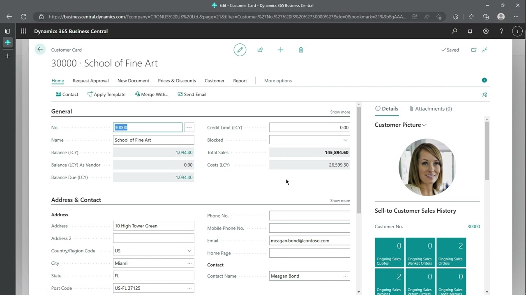Screen dimensions: 526x295
Task: Click Merge With... action
Action: coord(151,94)
